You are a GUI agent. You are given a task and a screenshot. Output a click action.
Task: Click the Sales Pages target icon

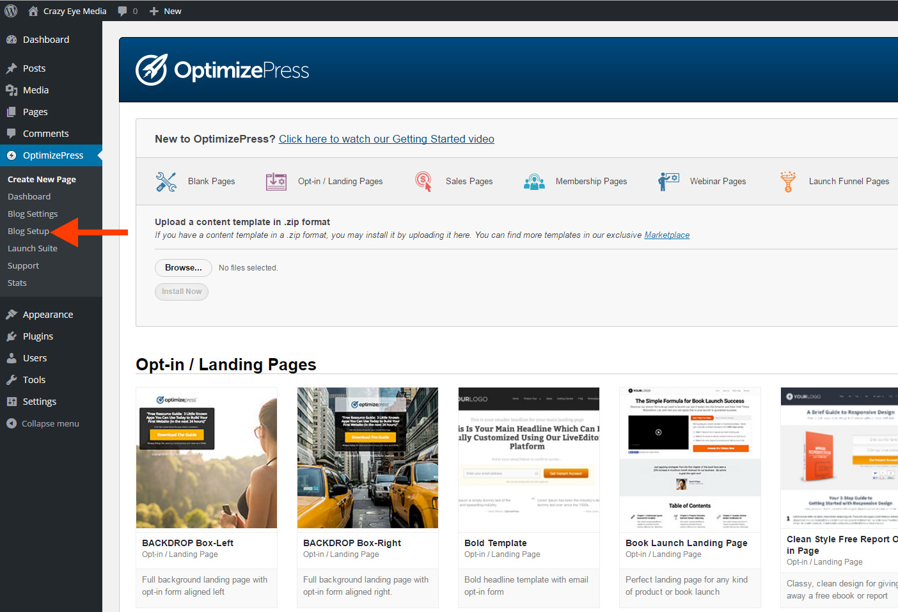tap(423, 182)
